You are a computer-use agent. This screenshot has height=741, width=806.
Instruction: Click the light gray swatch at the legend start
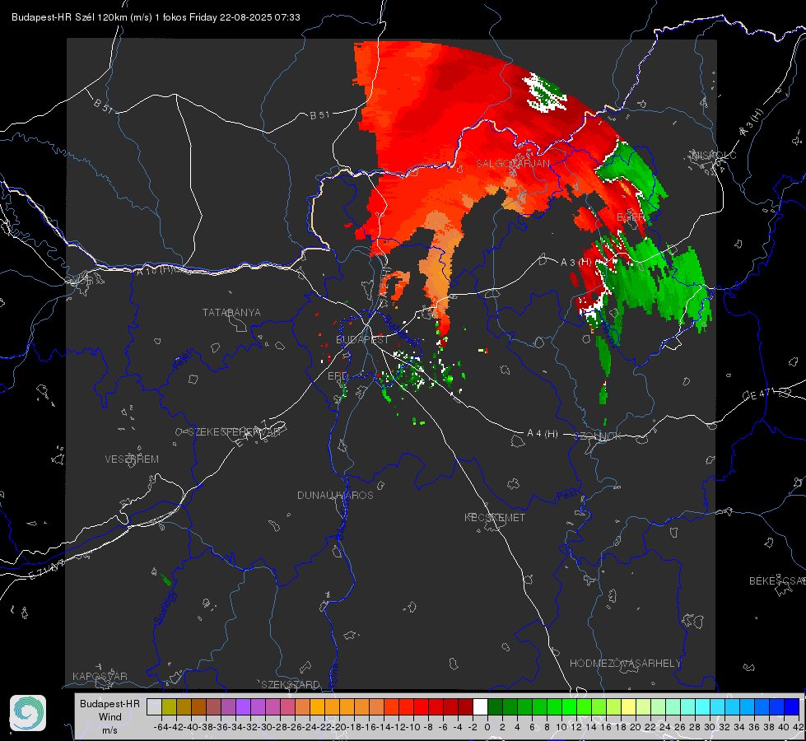[x=154, y=706]
